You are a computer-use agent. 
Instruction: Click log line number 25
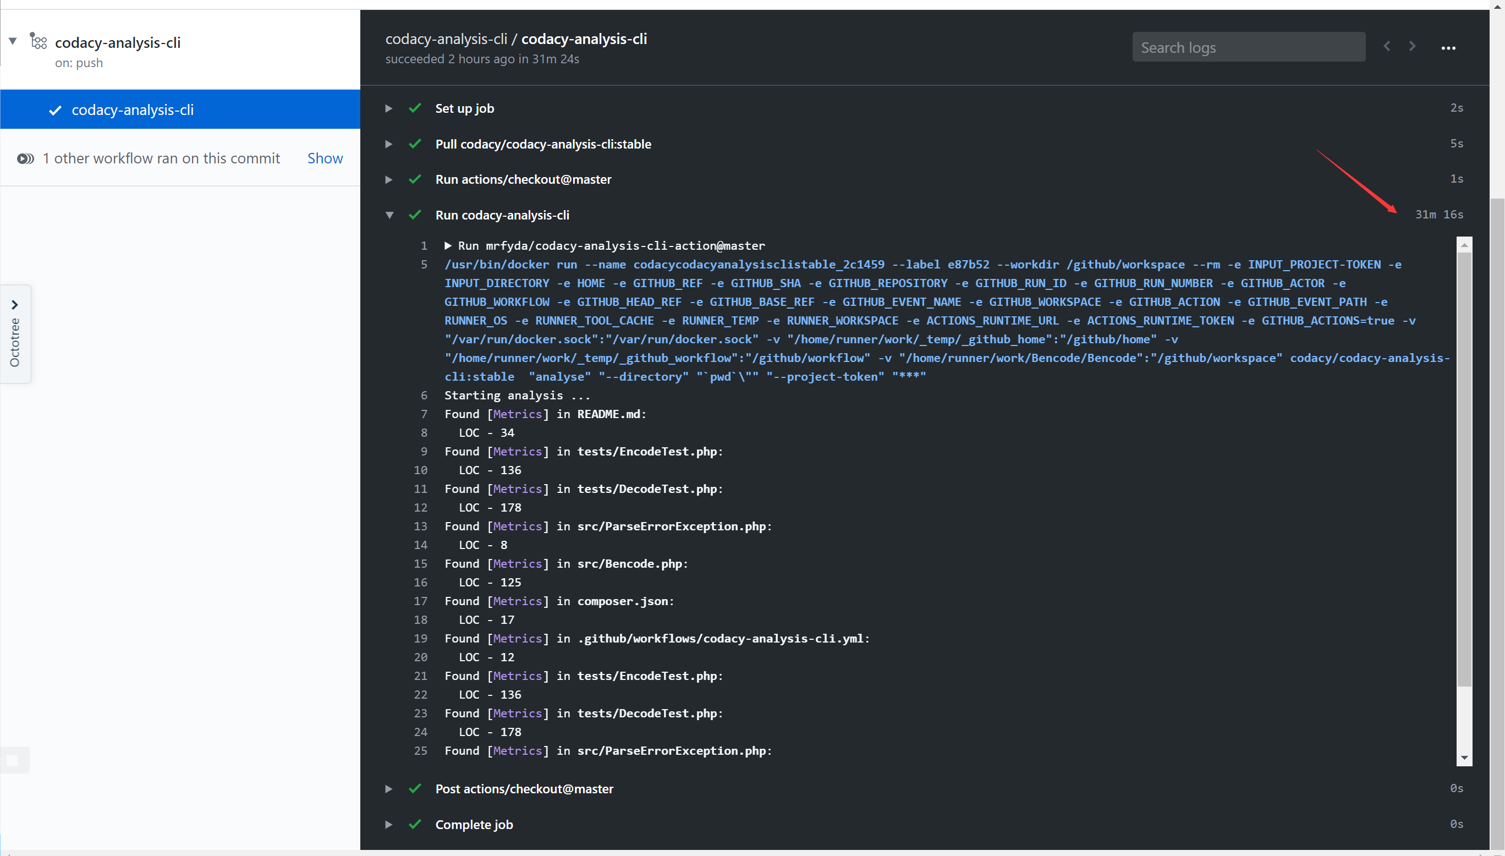(x=420, y=751)
